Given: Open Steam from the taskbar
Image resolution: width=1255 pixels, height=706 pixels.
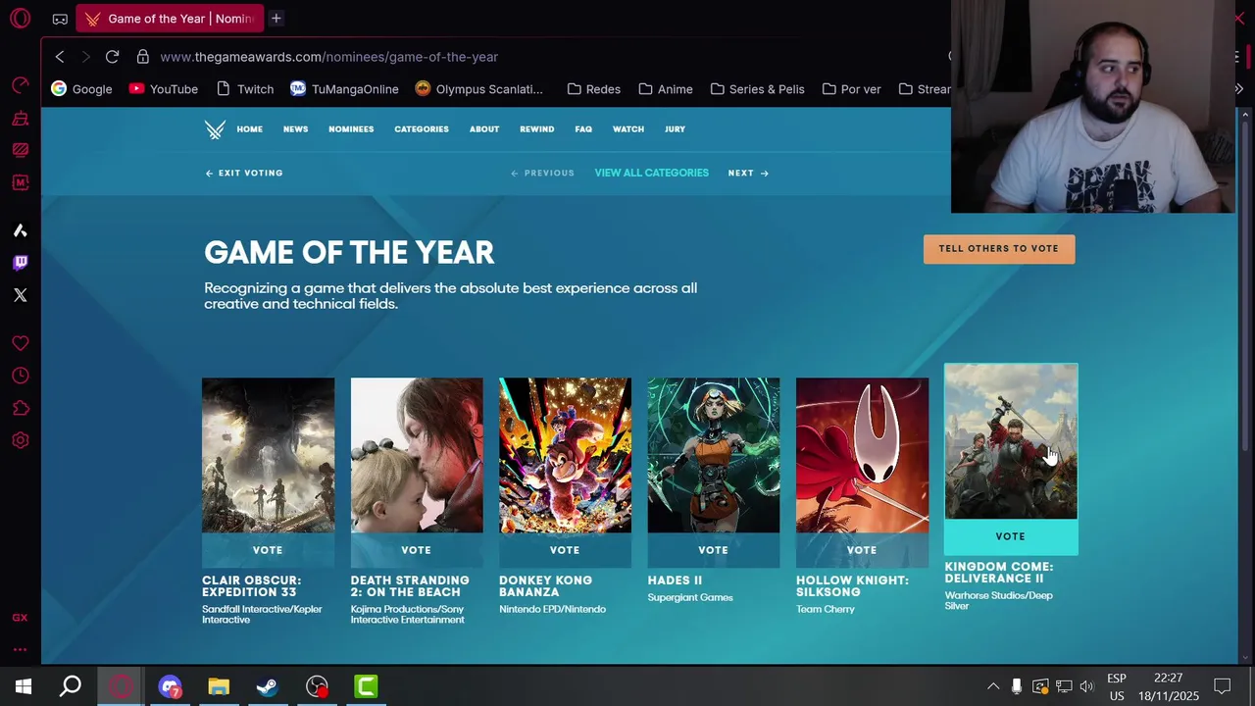Looking at the screenshot, I should (267, 686).
